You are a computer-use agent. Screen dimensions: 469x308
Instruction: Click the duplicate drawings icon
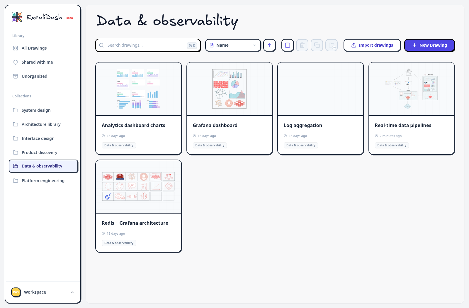click(x=317, y=45)
